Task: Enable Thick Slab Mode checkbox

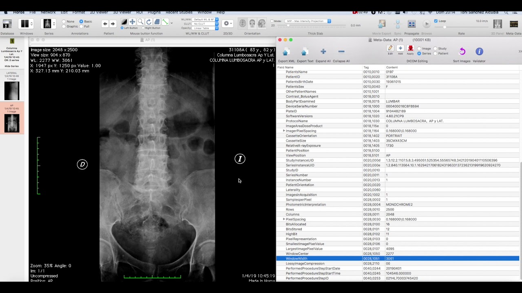Action: coord(272,21)
